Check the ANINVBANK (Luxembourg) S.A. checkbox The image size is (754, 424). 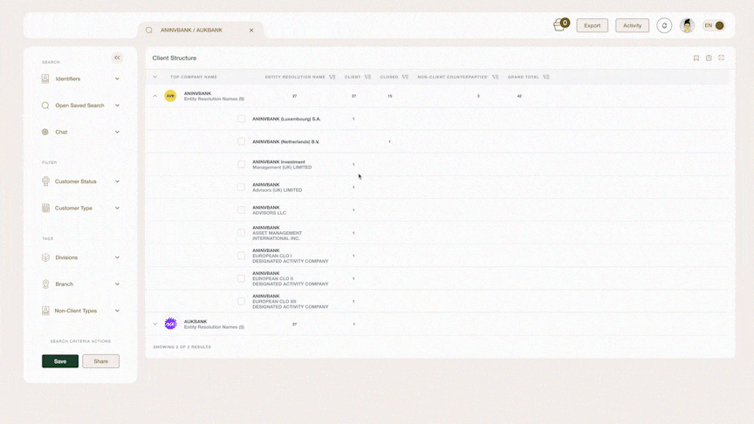(x=242, y=119)
